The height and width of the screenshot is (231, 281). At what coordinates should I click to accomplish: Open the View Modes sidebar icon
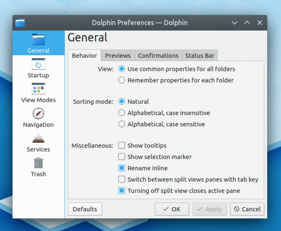point(38,89)
